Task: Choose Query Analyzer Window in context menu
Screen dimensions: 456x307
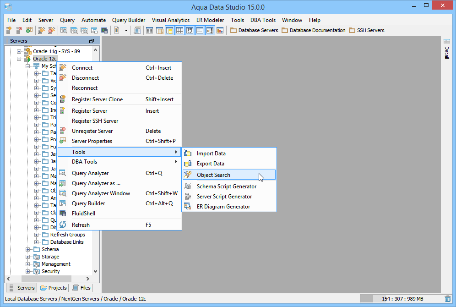Action: (x=119, y=193)
